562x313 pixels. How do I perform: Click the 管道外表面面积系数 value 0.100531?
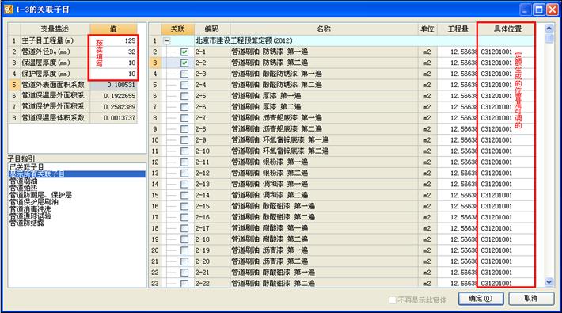(113, 85)
